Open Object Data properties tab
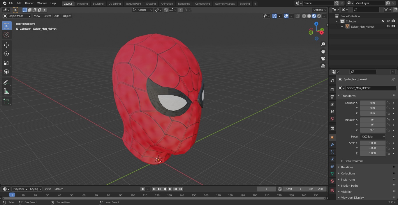This screenshot has width=398, height=205. pyautogui.click(x=332, y=174)
